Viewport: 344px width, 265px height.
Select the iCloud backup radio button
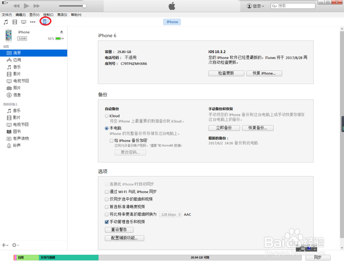coord(107,116)
